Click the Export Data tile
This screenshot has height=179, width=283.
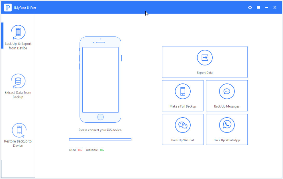coord(205,62)
